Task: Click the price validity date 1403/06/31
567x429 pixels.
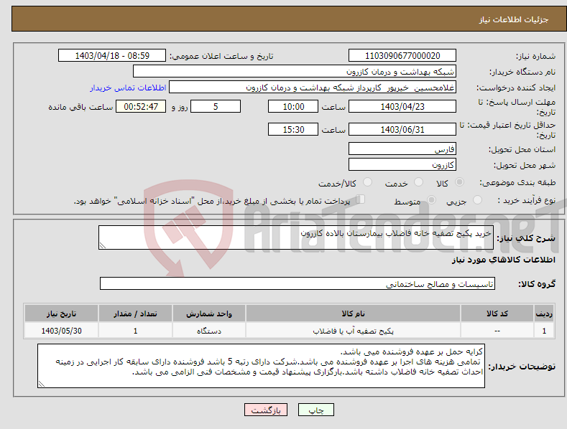Action: (402, 129)
